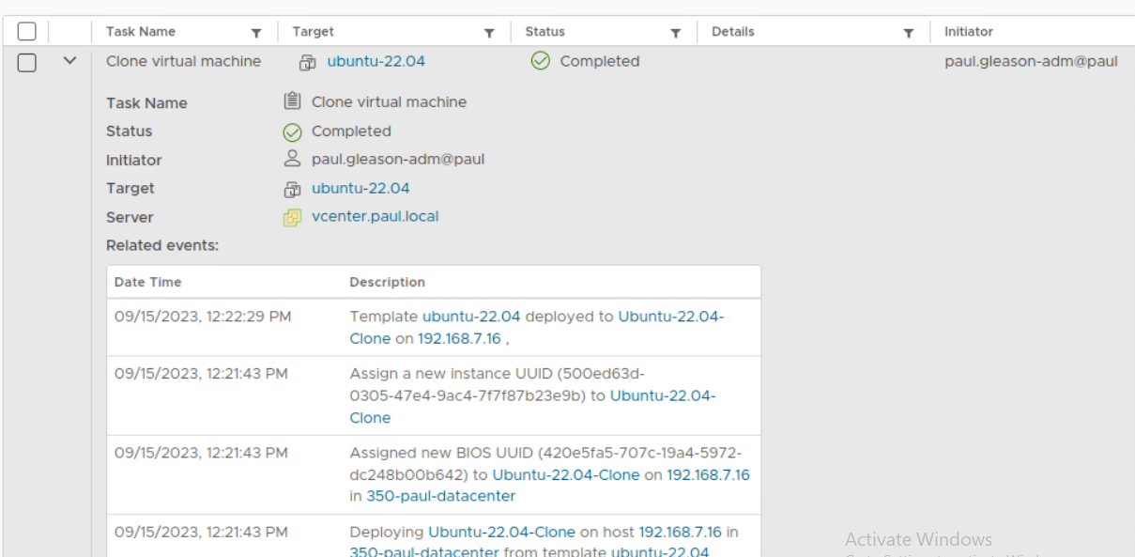The width and height of the screenshot is (1135, 557).
Task: Open the vcenter.paul.local server link
Action: (x=375, y=217)
